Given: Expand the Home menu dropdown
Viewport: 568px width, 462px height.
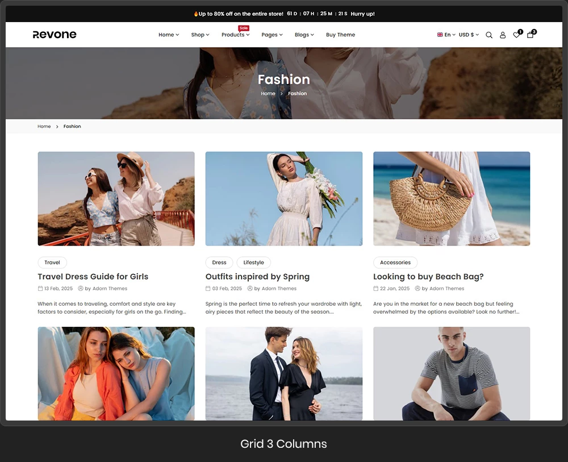Looking at the screenshot, I should pos(169,35).
